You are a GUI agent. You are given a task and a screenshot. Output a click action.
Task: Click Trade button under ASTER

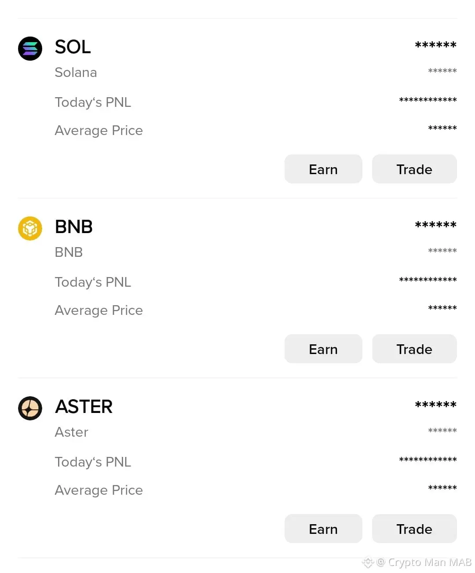click(x=414, y=529)
